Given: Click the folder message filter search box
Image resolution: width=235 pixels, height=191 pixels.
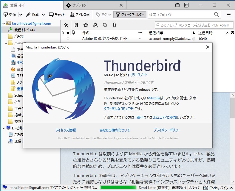Looking at the screenshot, I should click(x=194, y=25).
